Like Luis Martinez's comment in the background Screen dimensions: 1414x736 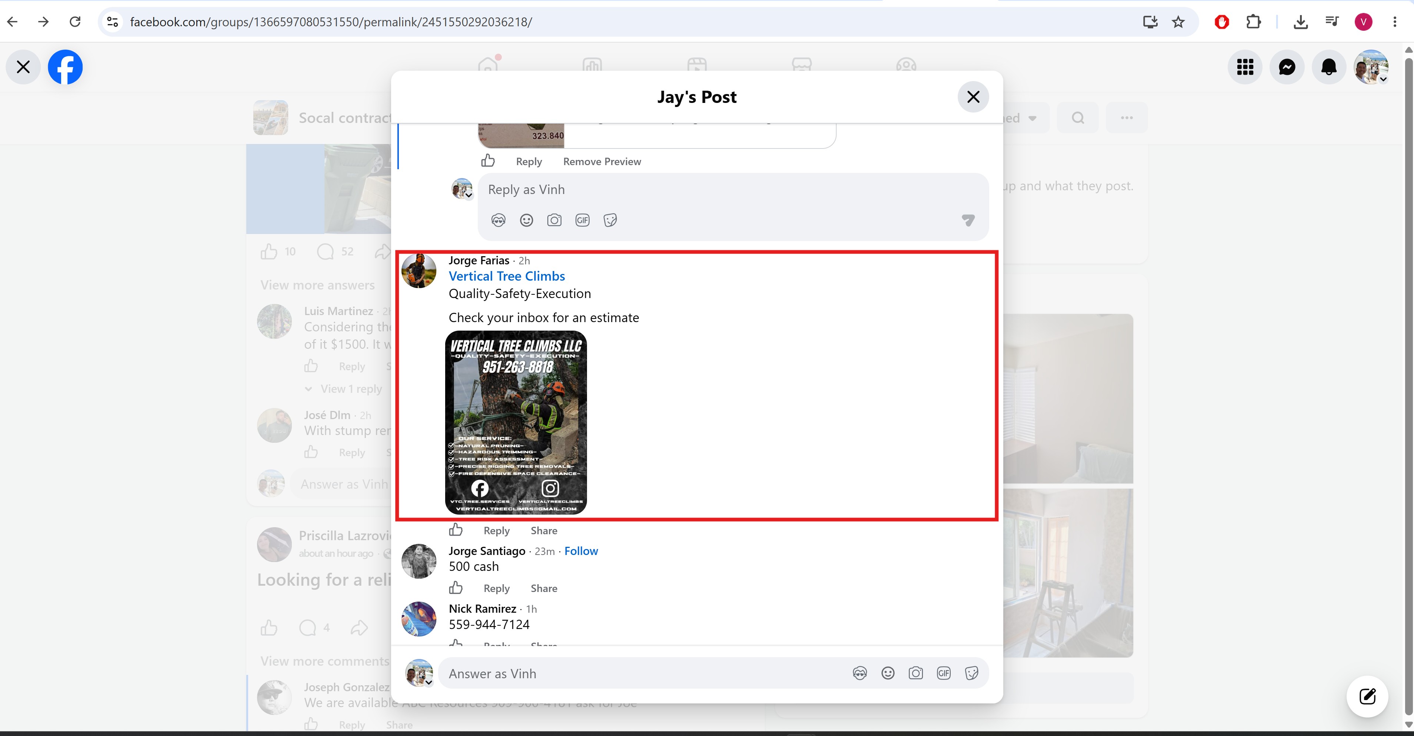click(x=311, y=366)
